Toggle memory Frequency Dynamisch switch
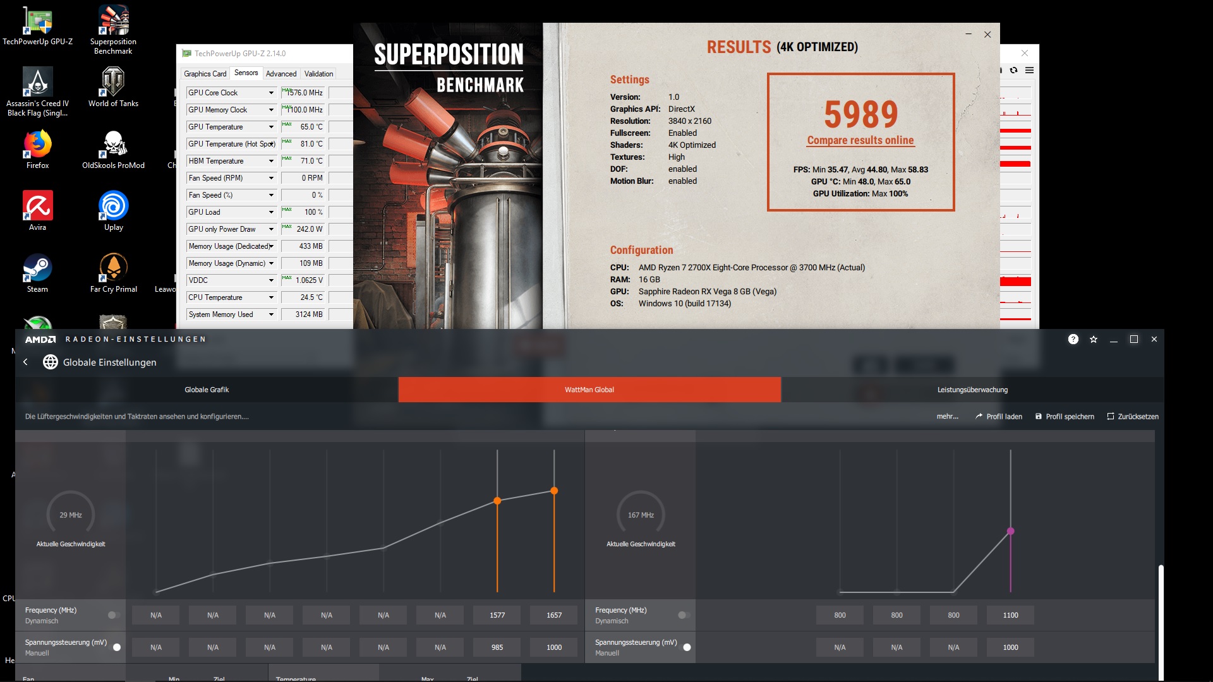 (x=684, y=615)
